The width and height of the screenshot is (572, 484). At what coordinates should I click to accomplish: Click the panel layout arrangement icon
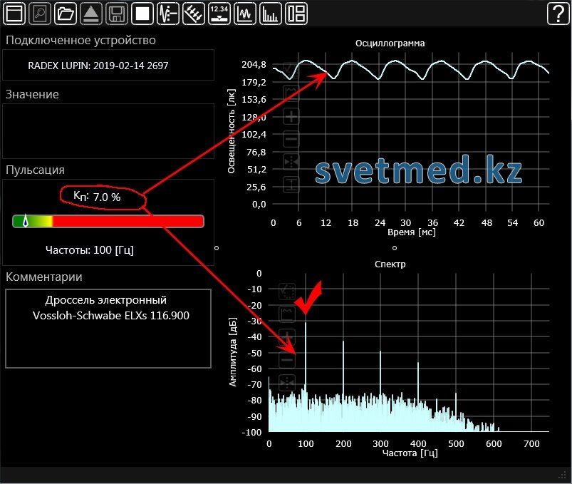pyautogui.click(x=296, y=14)
